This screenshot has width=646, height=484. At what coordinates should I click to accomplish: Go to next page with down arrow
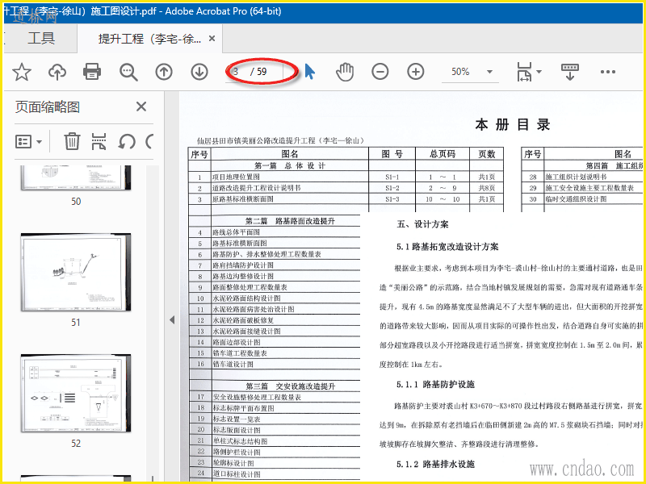click(199, 72)
